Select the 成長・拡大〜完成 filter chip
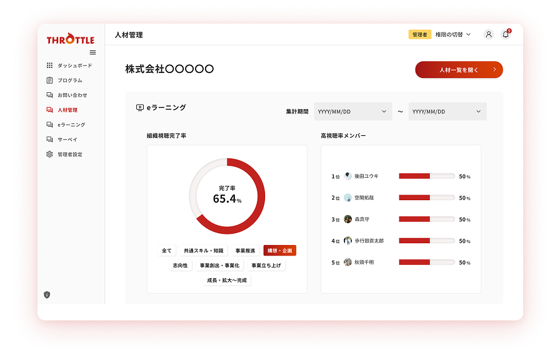560x356 pixels. [227, 281]
